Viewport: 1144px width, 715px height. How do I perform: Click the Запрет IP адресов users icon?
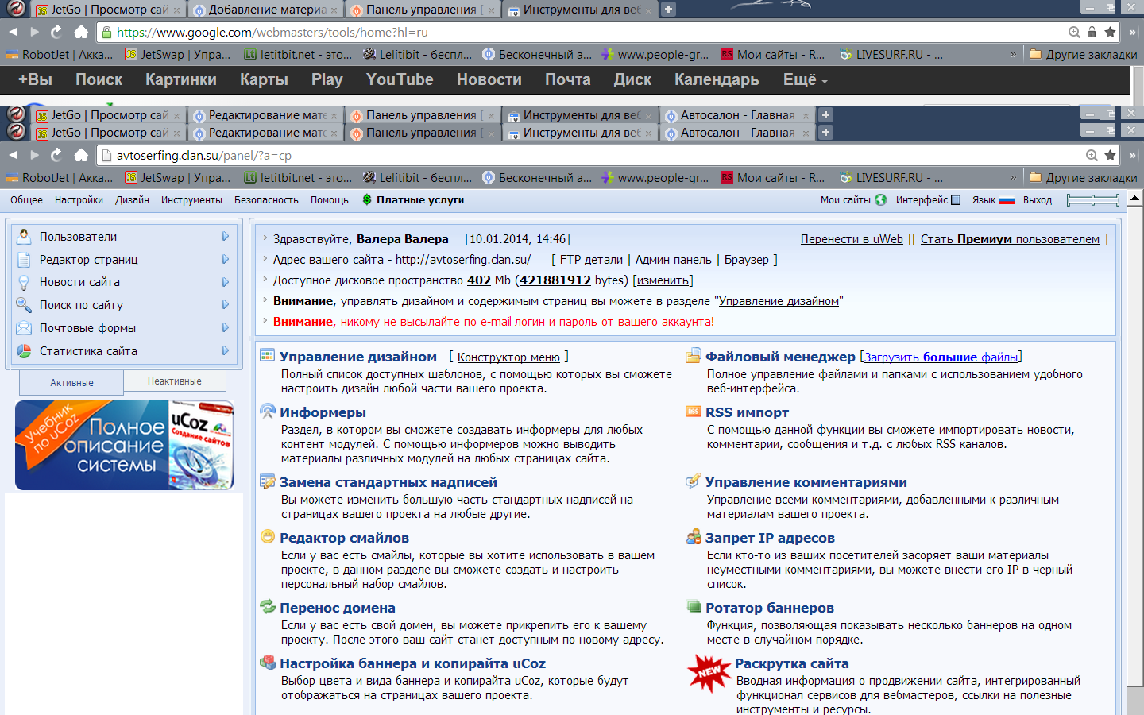coord(694,537)
